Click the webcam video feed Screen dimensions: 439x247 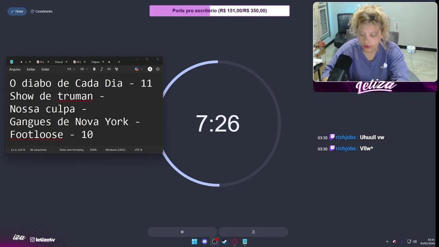(x=375, y=42)
